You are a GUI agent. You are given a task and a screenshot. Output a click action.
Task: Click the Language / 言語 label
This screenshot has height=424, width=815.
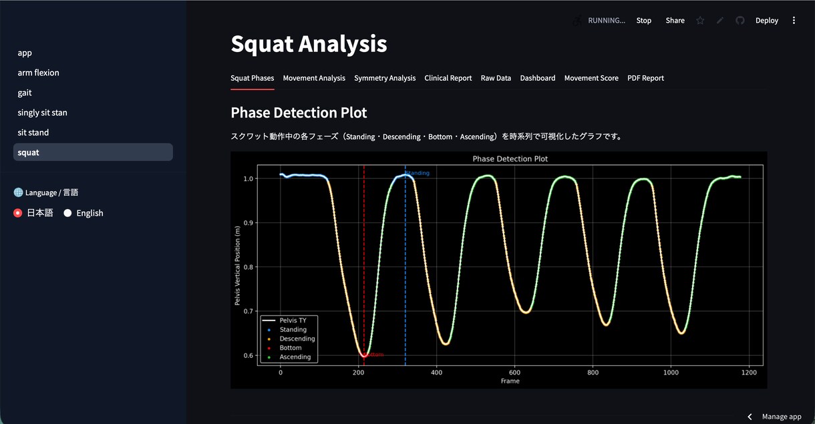(51, 192)
